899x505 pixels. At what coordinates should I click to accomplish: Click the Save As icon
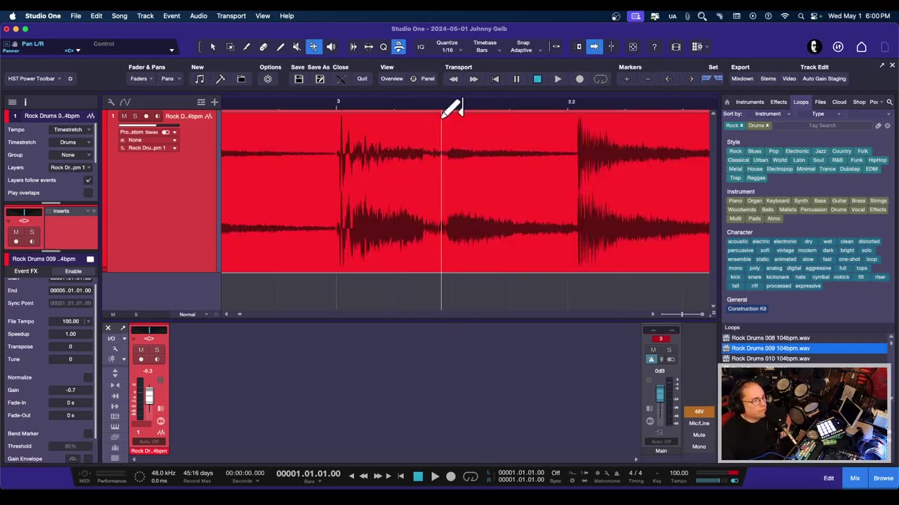click(320, 79)
